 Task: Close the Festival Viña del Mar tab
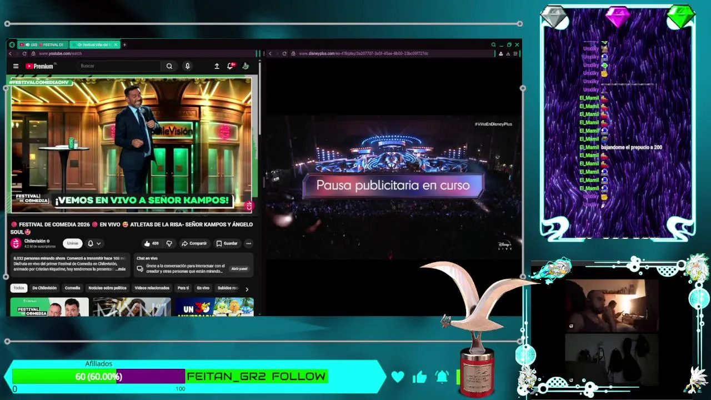pyautogui.click(x=116, y=45)
